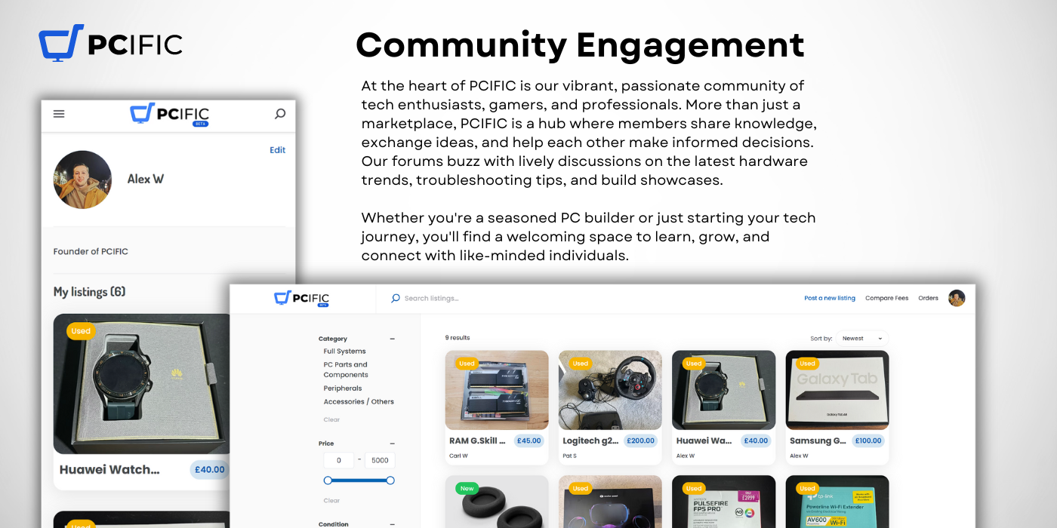Click the 9 results count
This screenshot has height=528, width=1057.
pyautogui.click(x=458, y=338)
